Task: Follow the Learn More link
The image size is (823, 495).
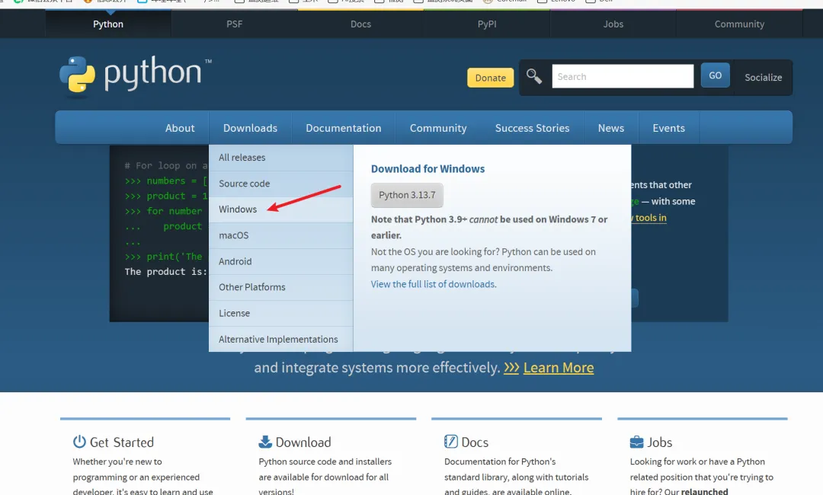Action: click(559, 368)
